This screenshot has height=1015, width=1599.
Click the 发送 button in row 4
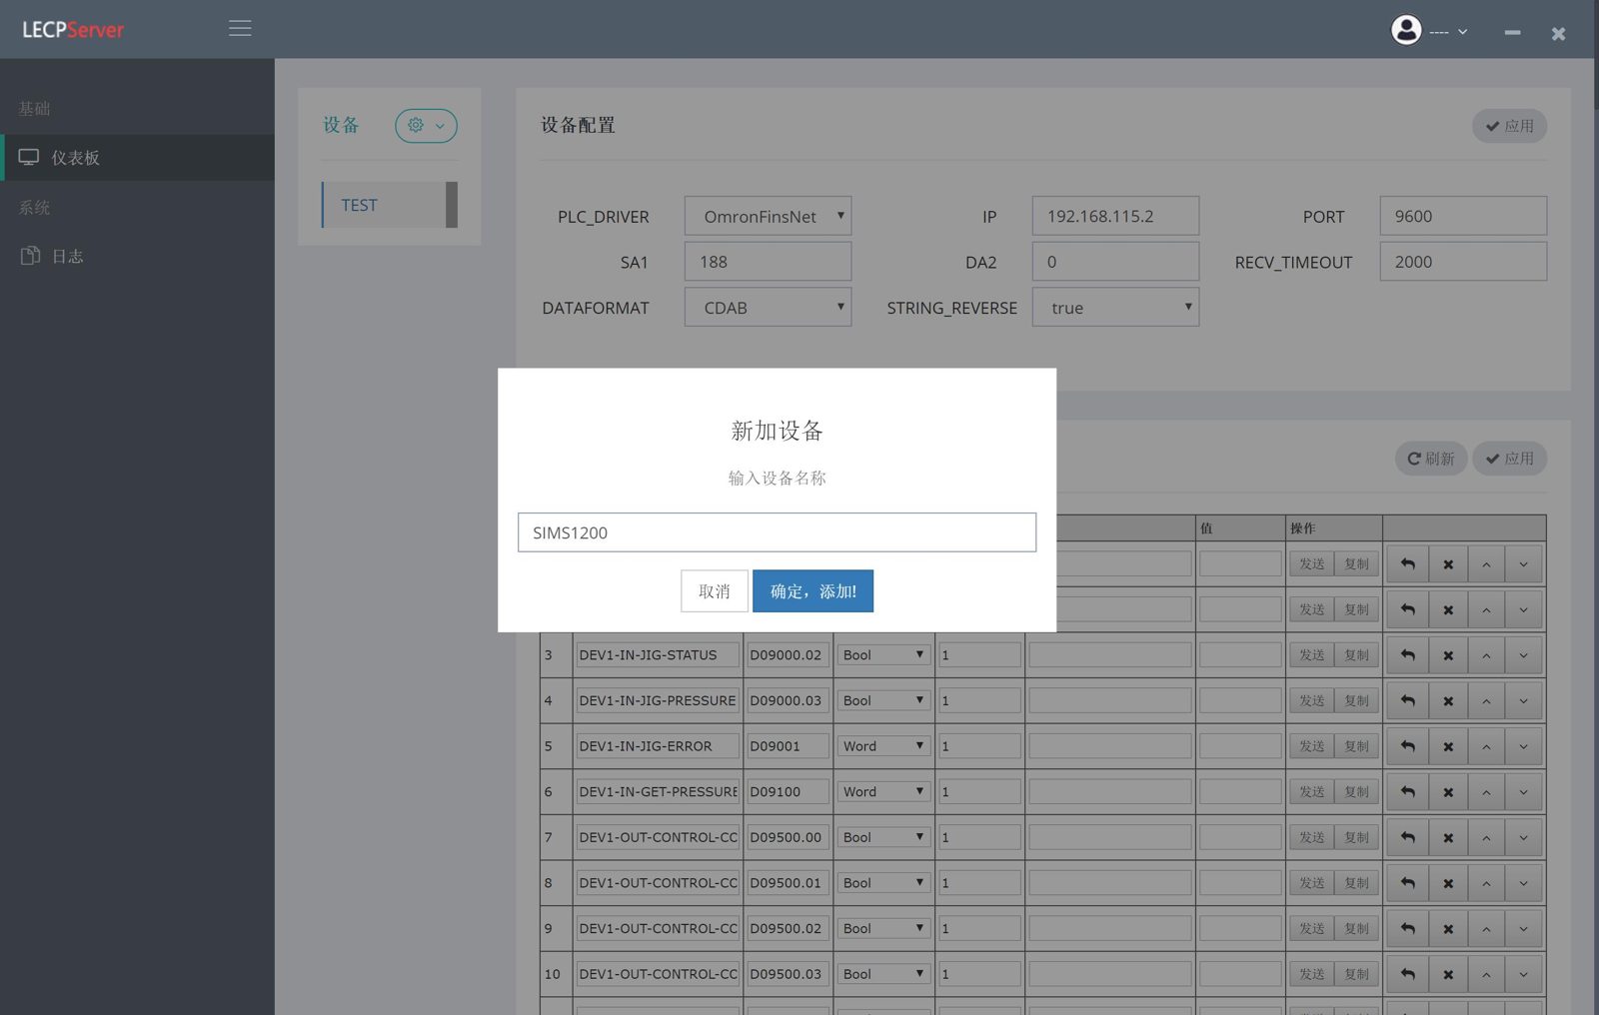(x=1311, y=701)
